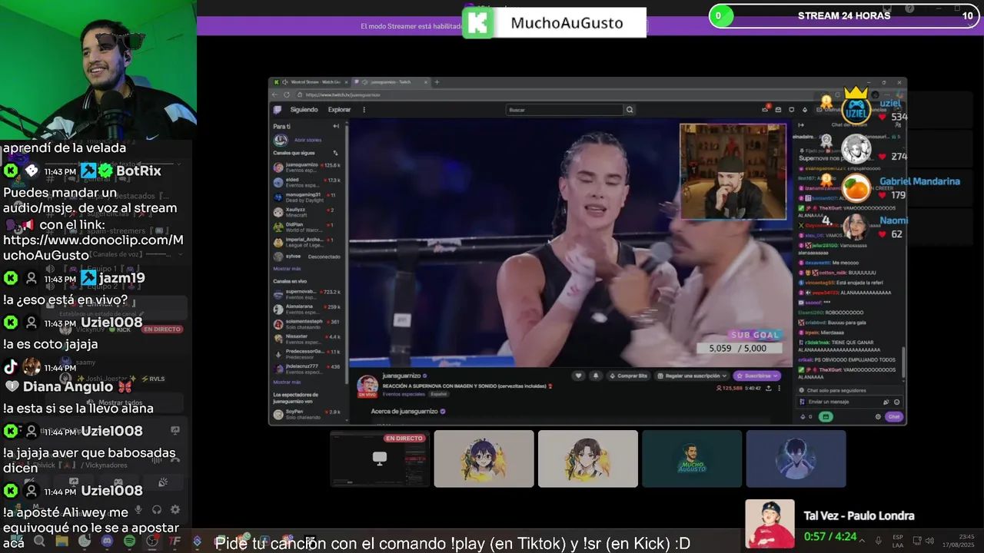Click the search magnifier button
984x553 pixels.
[630, 110]
